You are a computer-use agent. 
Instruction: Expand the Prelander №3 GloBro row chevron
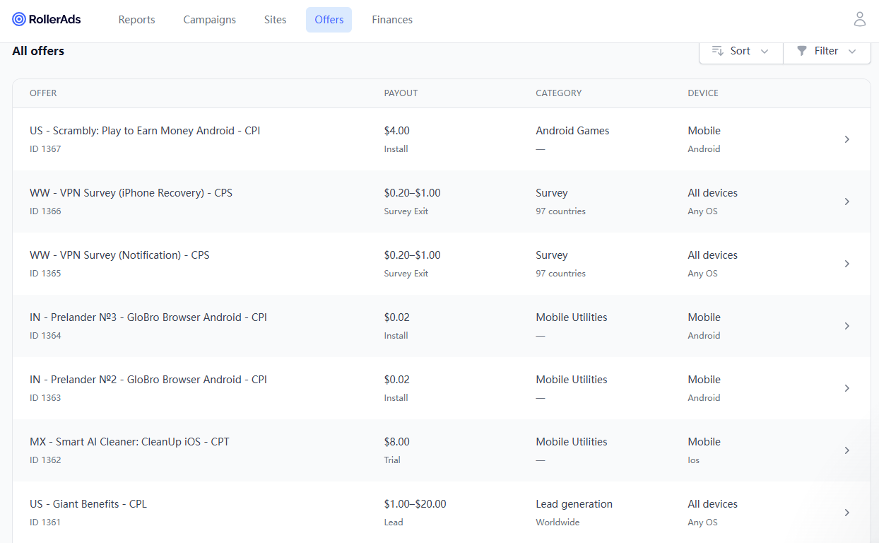tap(847, 326)
